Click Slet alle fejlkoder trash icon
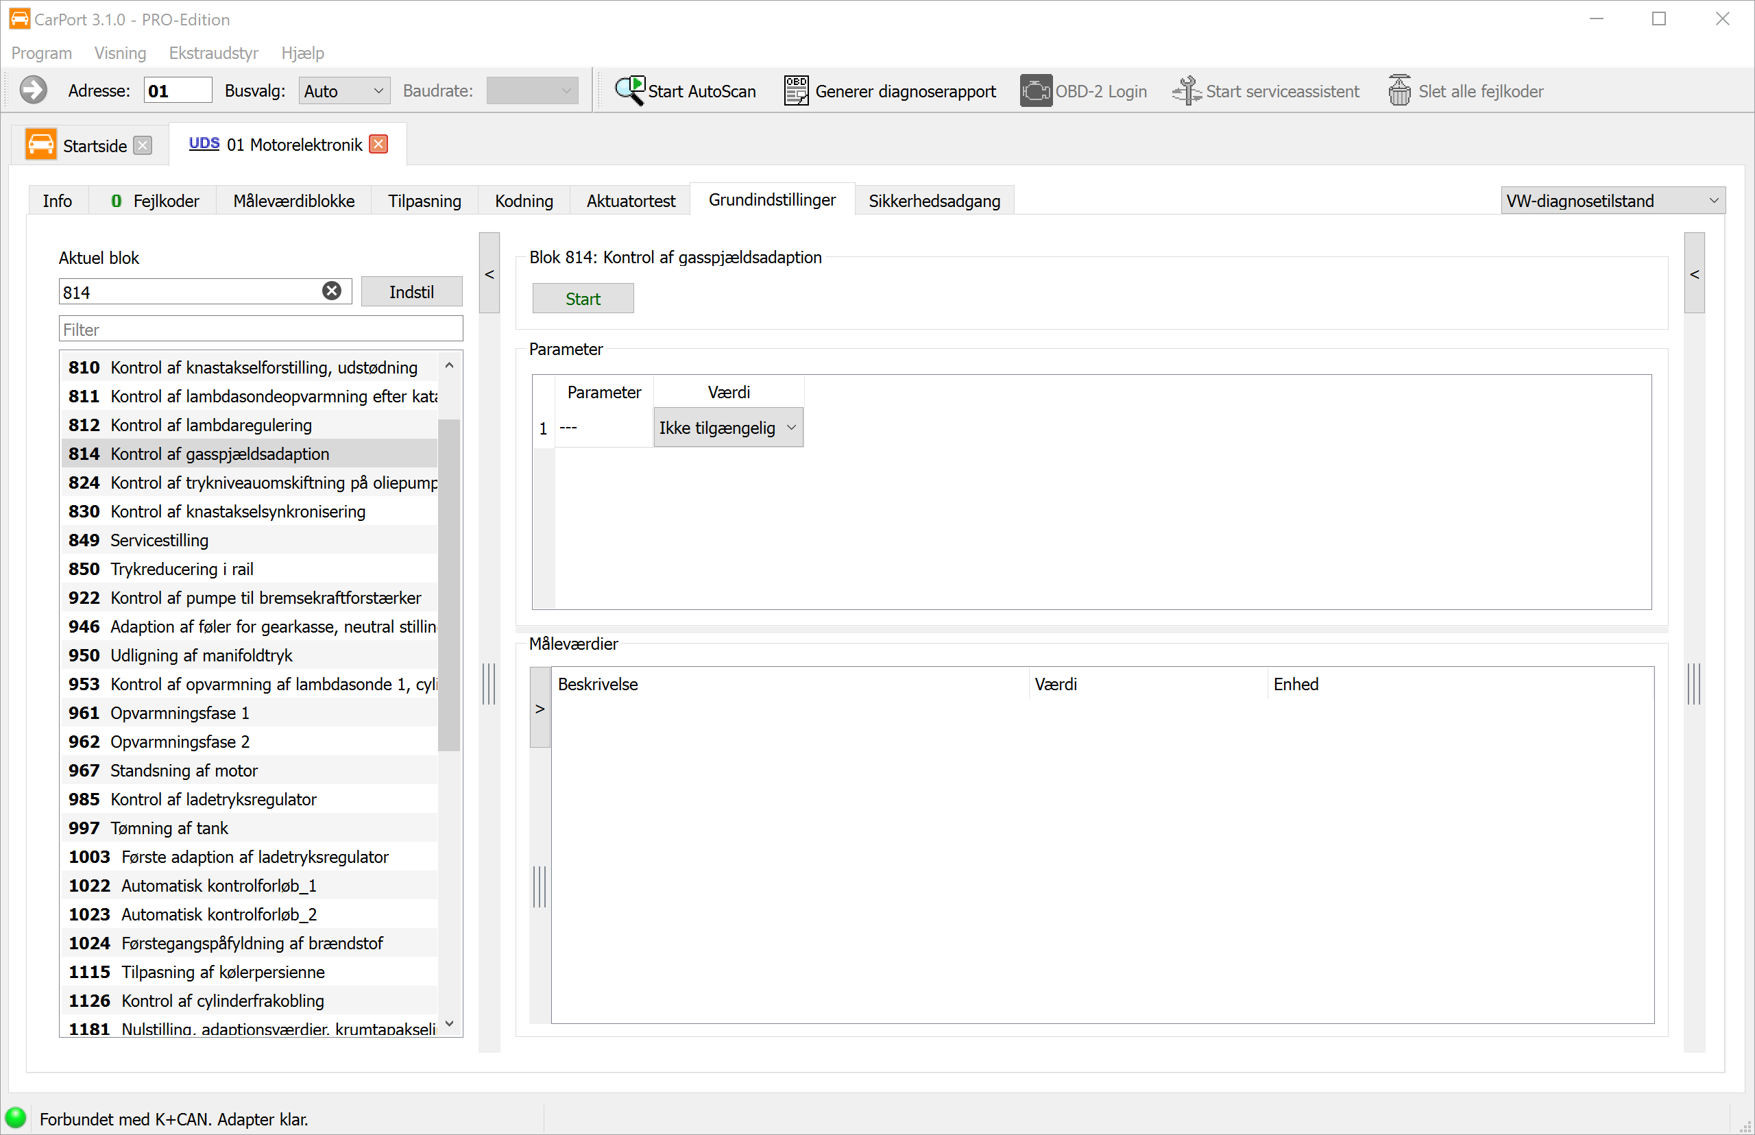1755x1135 pixels. (x=1399, y=90)
